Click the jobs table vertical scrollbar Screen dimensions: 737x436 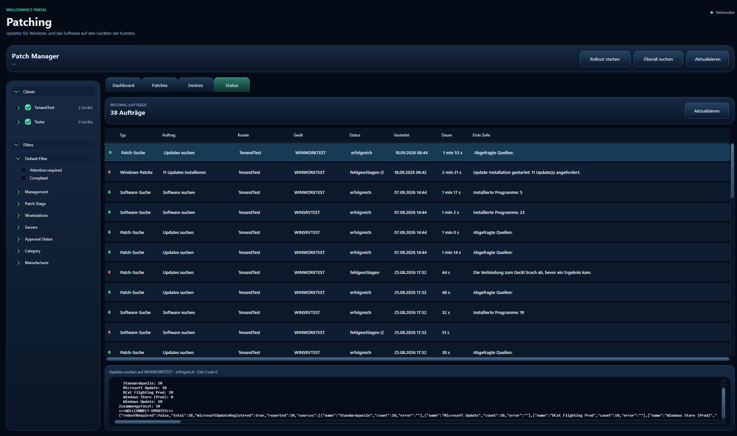click(732, 171)
